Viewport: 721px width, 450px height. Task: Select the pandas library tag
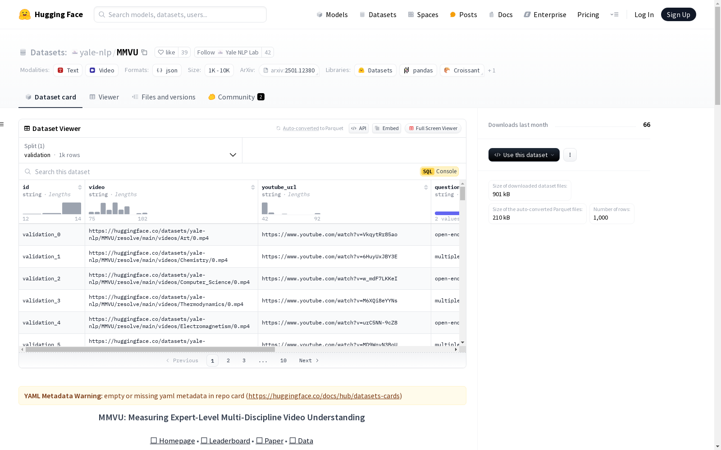tap(418, 70)
